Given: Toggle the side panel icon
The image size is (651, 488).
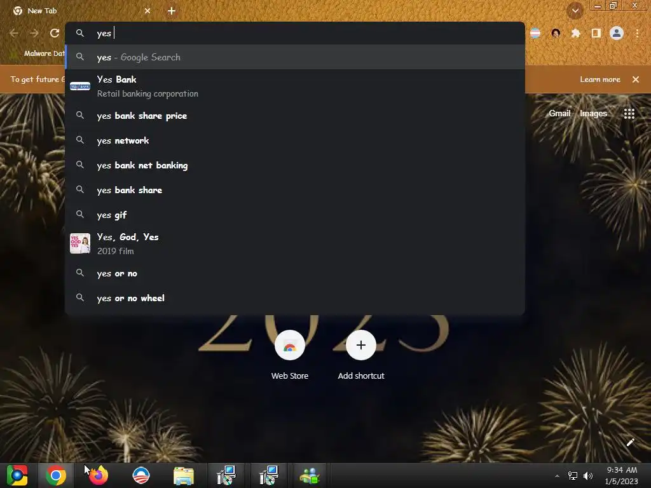Looking at the screenshot, I should 596,33.
